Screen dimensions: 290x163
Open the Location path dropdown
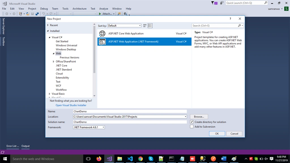185,117
